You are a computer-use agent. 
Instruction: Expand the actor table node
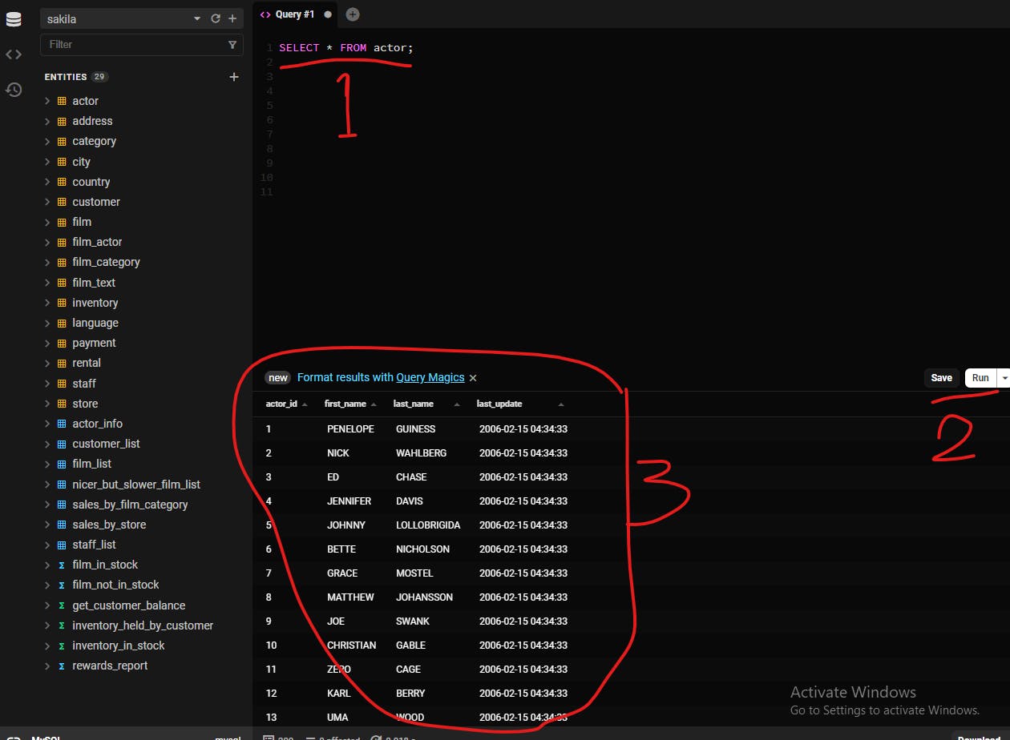click(47, 101)
